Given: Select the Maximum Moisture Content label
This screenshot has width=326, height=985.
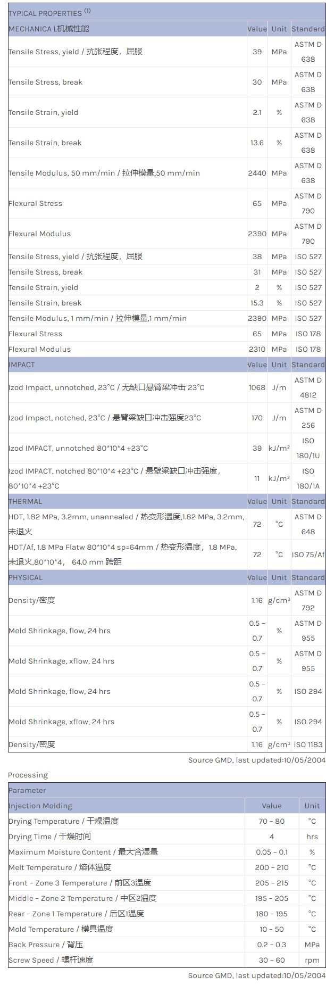Looking at the screenshot, I should coord(83,852).
